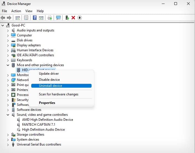Image resolution: width=195 pixels, height=153 pixels.
Task: Click Scan for hardware changes monitor icon
Action: click(x=58, y=18)
